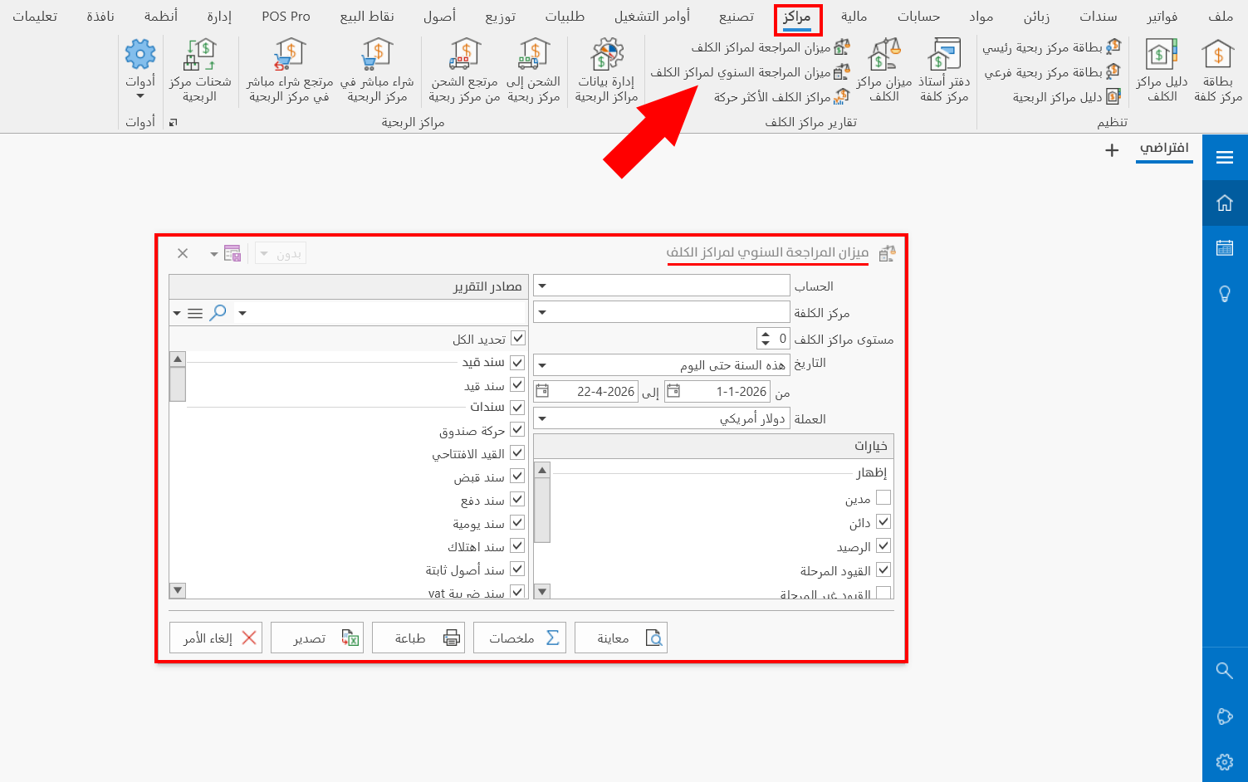Open بطاقة مركز كلفة ribbon icon
This screenshot has width=1248, height=782.
click(x=1218, y=71)
